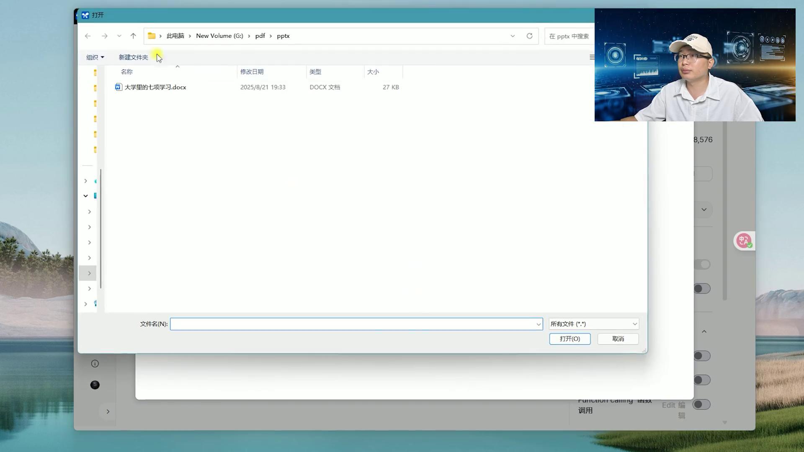The height and width of the screenshot is (452, 804).
Task: Click the forward navigation arrow
Action: tap(104, 36)
